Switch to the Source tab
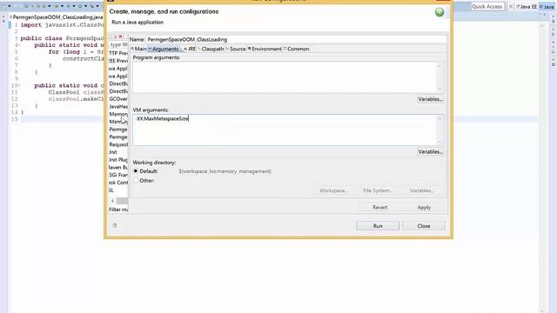Screen dimensions: 557x313 (236, 49)
